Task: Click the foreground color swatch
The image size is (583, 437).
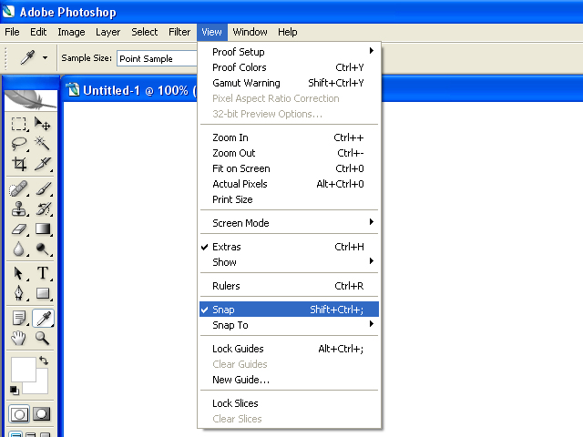Action: 23,370
